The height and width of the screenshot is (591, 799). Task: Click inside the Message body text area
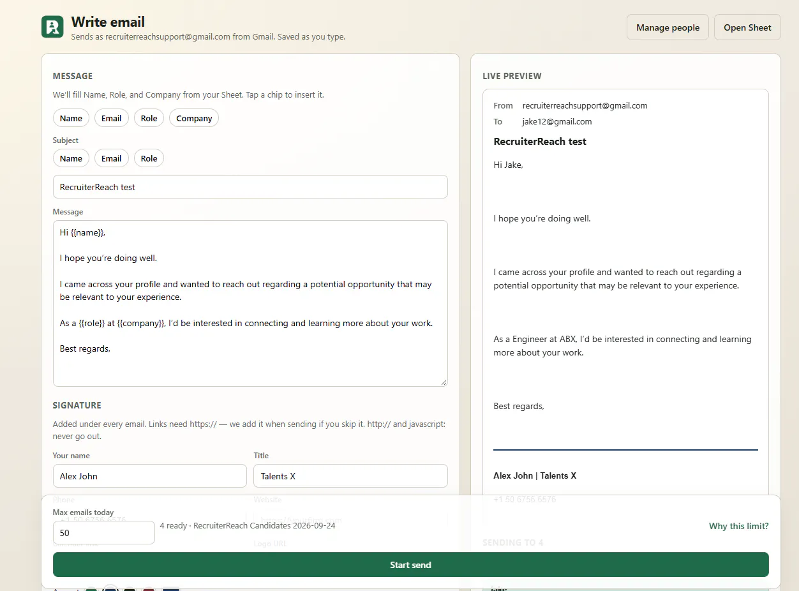[x=250, y=303]
